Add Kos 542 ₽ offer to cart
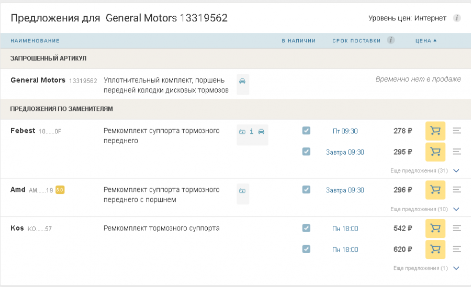Screen dimensions: 471x287 [x=435, y=228]
